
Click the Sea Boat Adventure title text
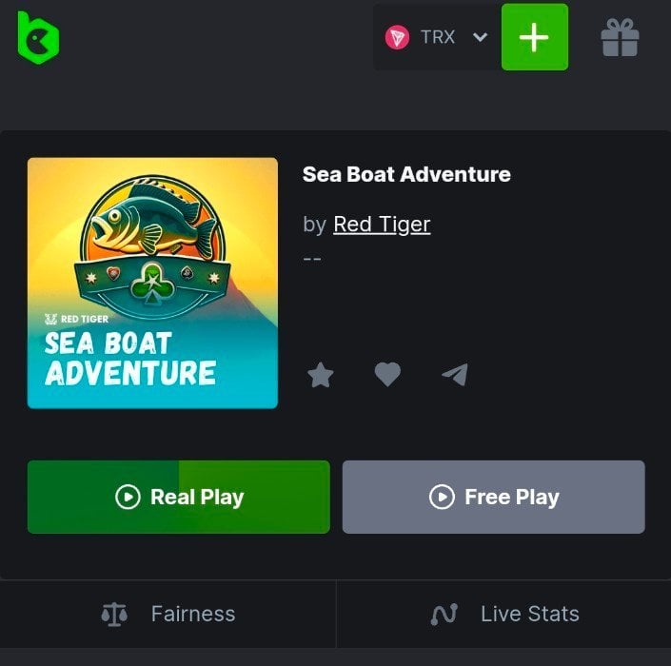pos(406,174)
